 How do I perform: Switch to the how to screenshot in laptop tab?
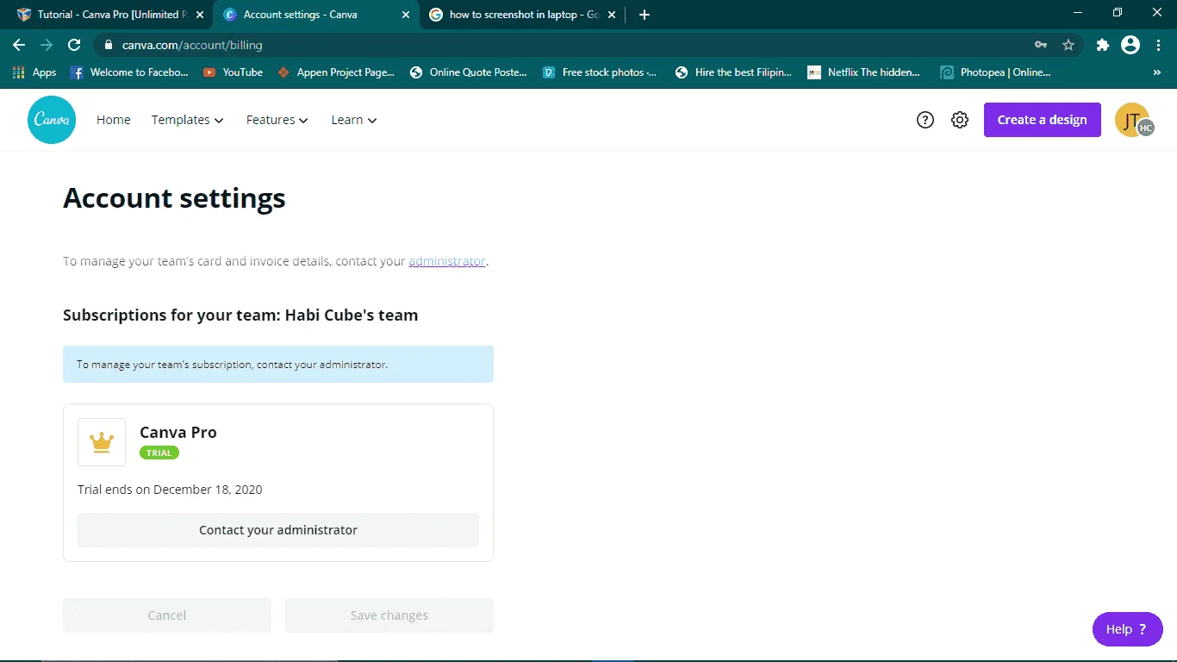point(523,15)
